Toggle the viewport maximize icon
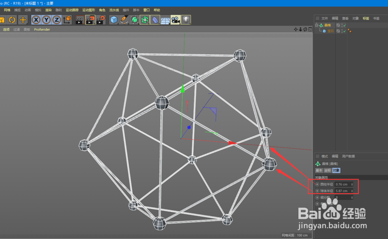 tap(310, 29)
